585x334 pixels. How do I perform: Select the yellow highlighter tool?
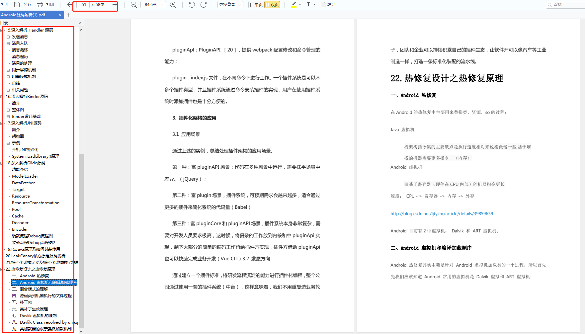(x=294, y=5)
